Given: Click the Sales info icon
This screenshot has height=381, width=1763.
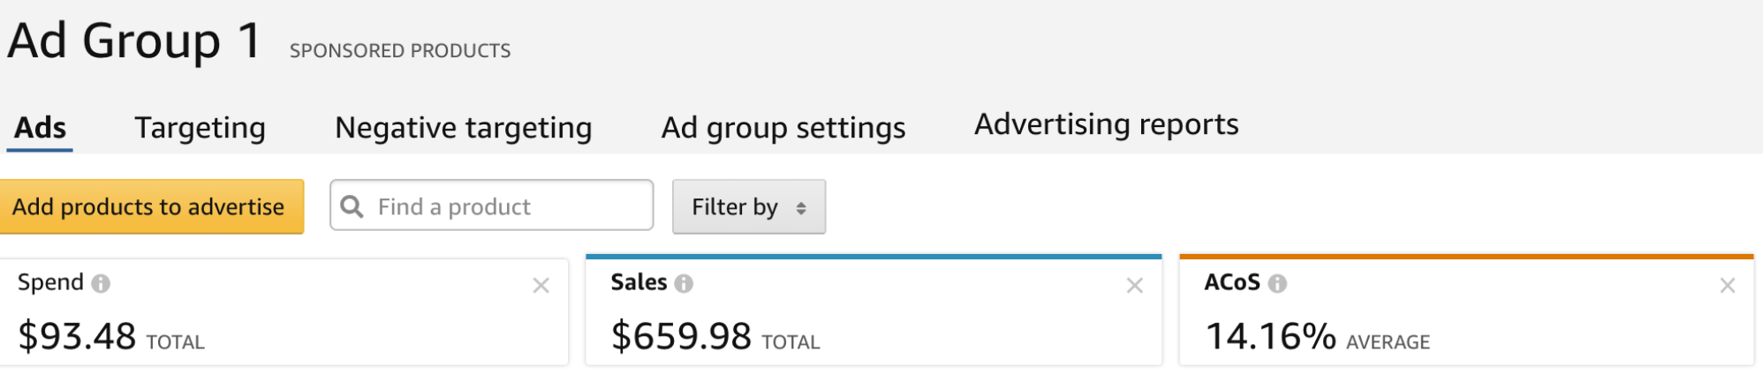Looking at the screenshot, I should tap(684, 284).
